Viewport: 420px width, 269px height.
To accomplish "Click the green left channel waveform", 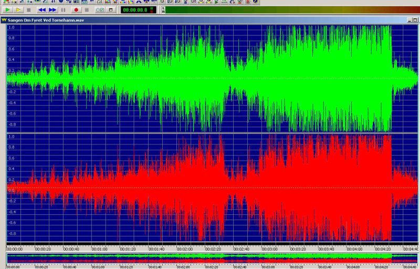I will tap(210, 79).
